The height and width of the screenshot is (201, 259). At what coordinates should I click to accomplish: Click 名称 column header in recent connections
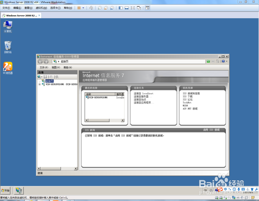click(x=100, y=94)
